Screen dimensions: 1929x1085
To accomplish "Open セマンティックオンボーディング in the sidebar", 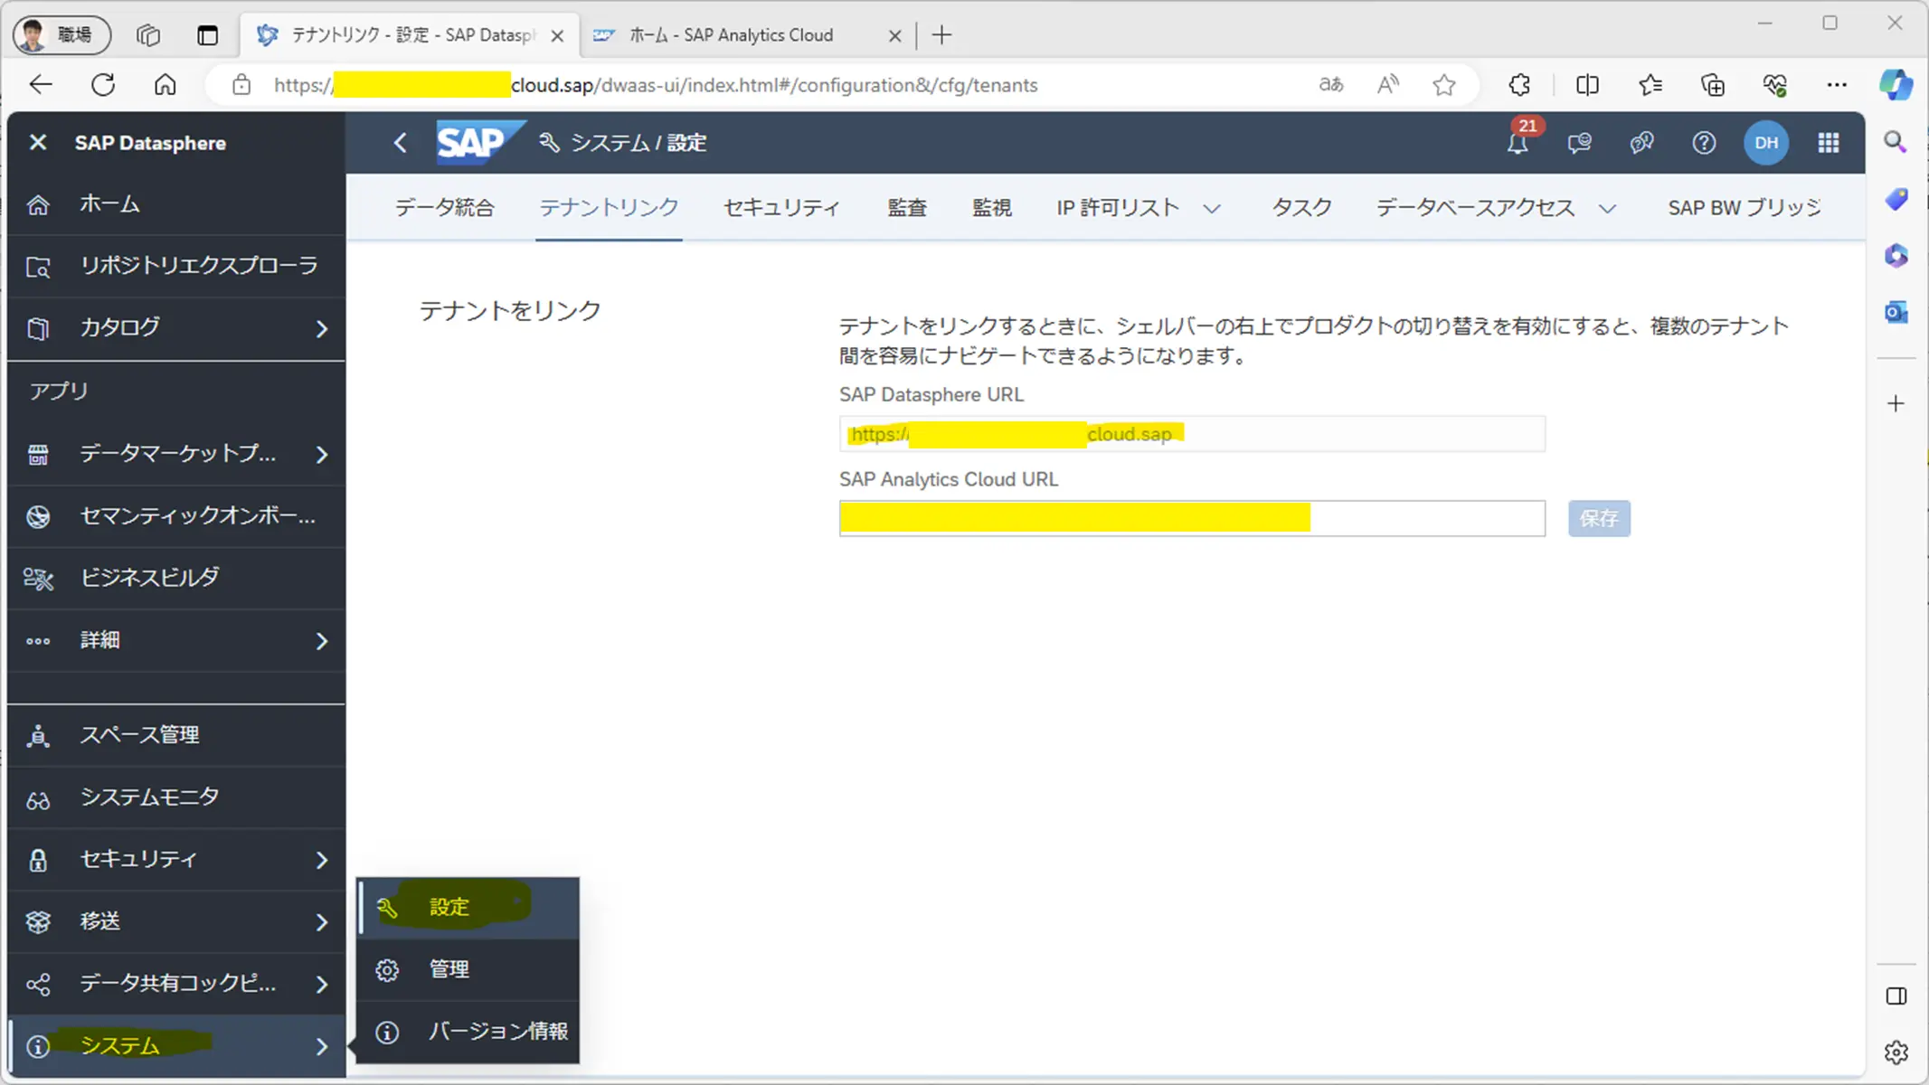I will [x=176, y=515].
